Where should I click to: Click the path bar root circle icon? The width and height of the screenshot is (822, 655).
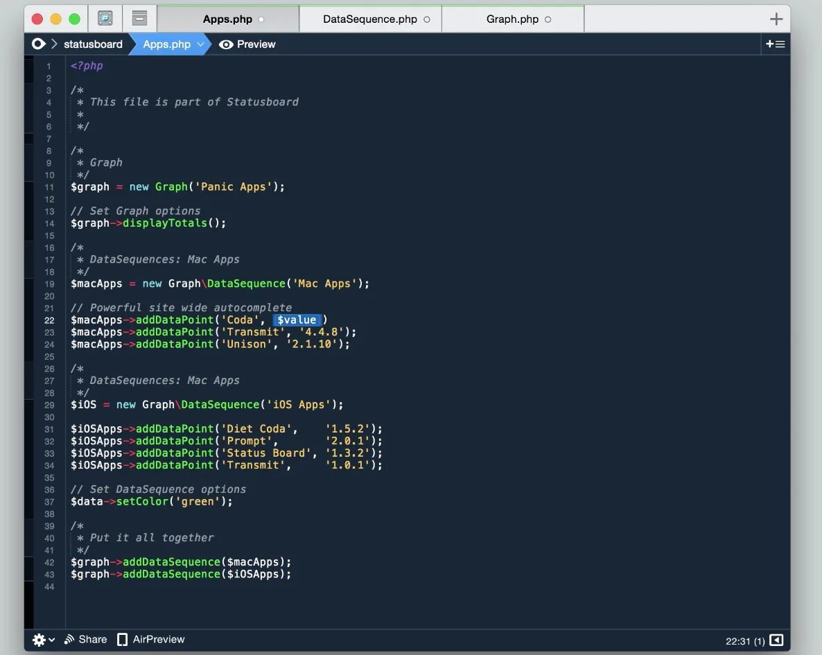pyautogui.click(x=38, y=44)
